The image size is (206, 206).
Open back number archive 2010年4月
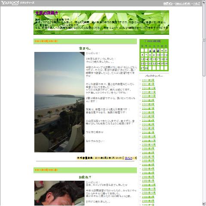point(148,121)
